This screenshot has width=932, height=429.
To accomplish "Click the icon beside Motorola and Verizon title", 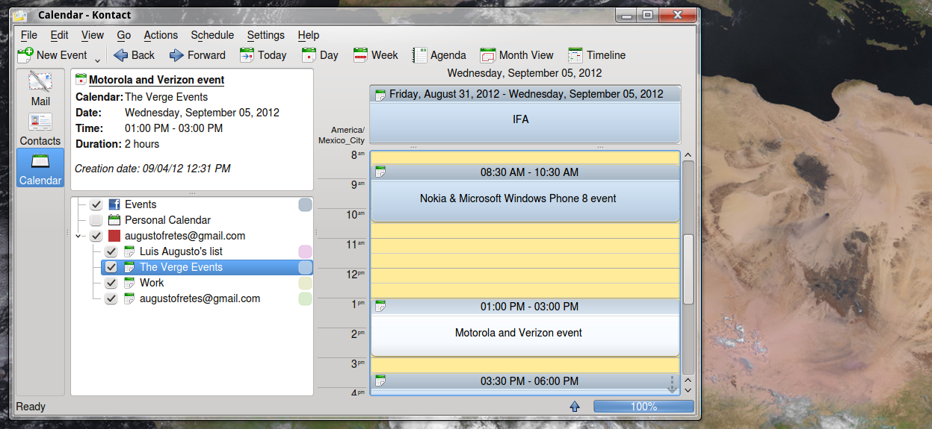I will pyautogui.click(x=81, y=79).
